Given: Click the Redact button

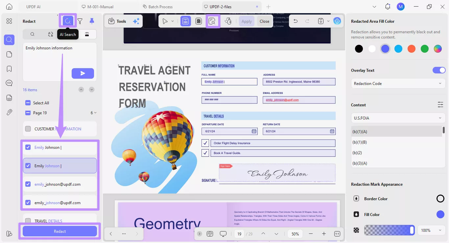Looking at the screenshot, I should point(60,231).
